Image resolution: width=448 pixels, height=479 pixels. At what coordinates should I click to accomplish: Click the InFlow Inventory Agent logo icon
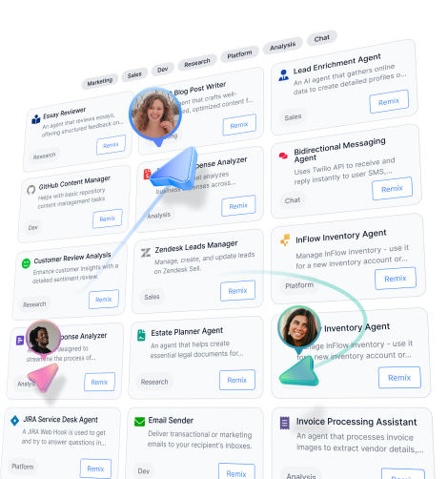[x=285, y=239]
